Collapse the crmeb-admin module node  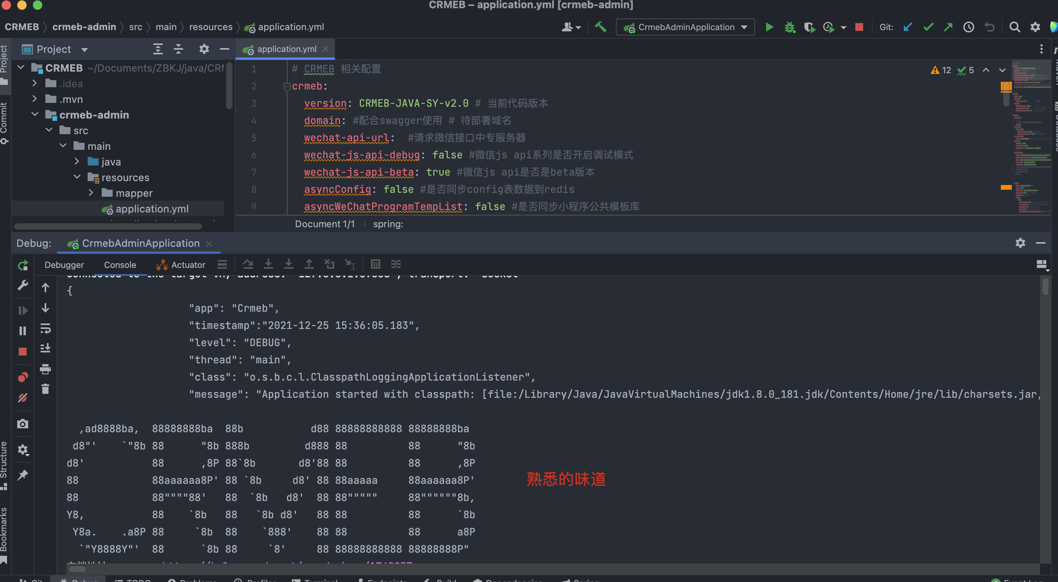(x=35, y=115)
